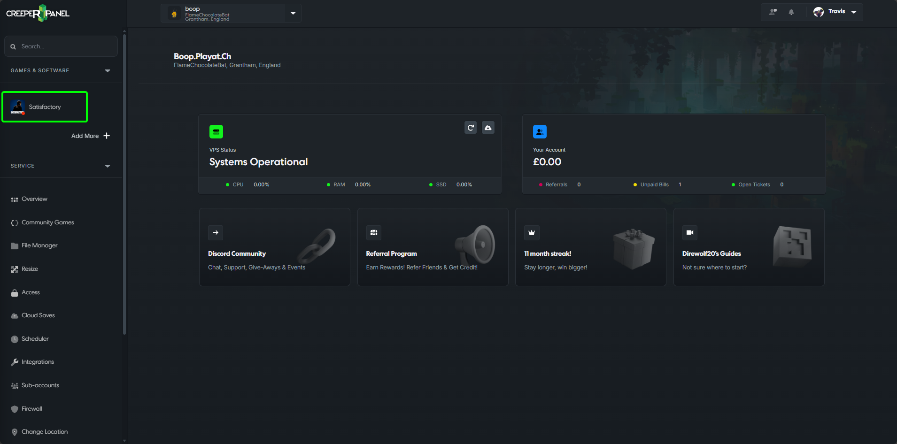Open the Overview page
Image resolution: width=897 pixels, height=444 pixels.
34,199
